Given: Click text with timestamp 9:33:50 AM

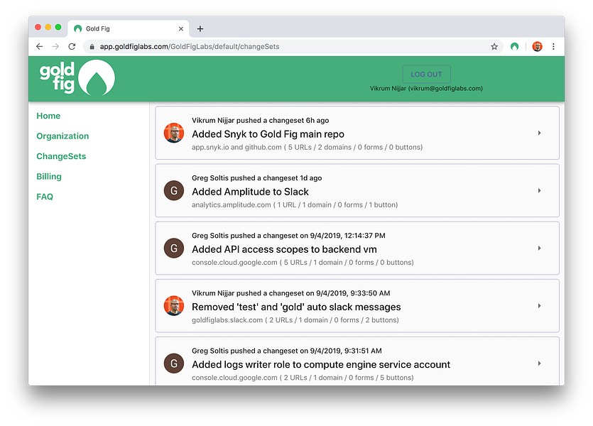Looking at the screenshot, I should pyautogui.click(x=291, y=293).
